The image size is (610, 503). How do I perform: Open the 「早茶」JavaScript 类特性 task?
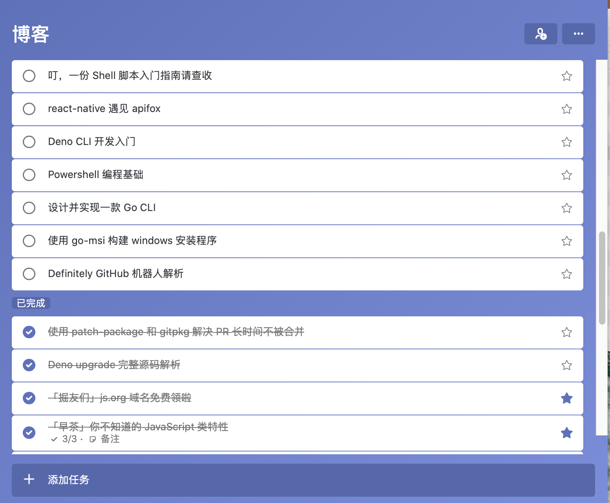pyautogui.click(x=298, y=433)
